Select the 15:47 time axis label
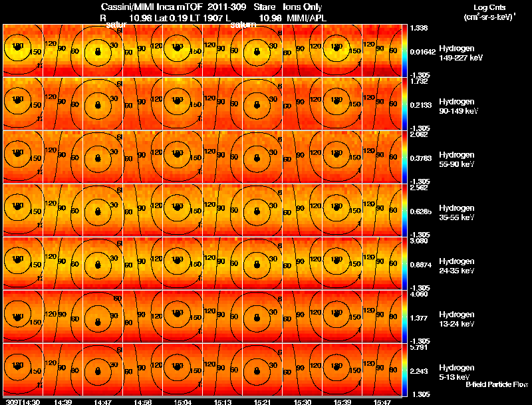Screen dimensions: 532x405 coord(382,402)
